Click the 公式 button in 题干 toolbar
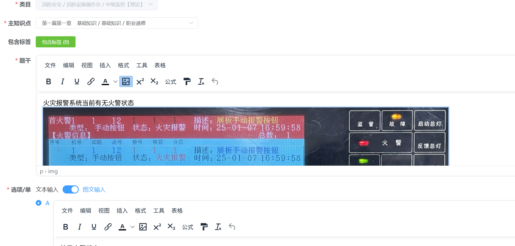 (x=171, y=82)
